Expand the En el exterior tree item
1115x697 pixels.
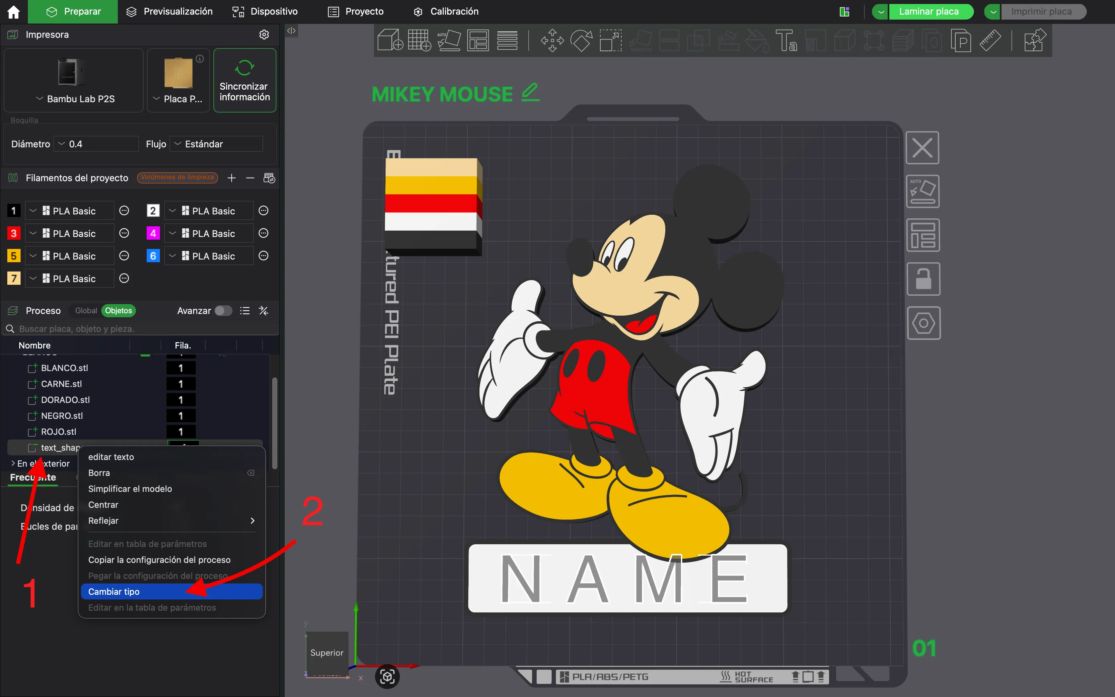tap(13, 463)
